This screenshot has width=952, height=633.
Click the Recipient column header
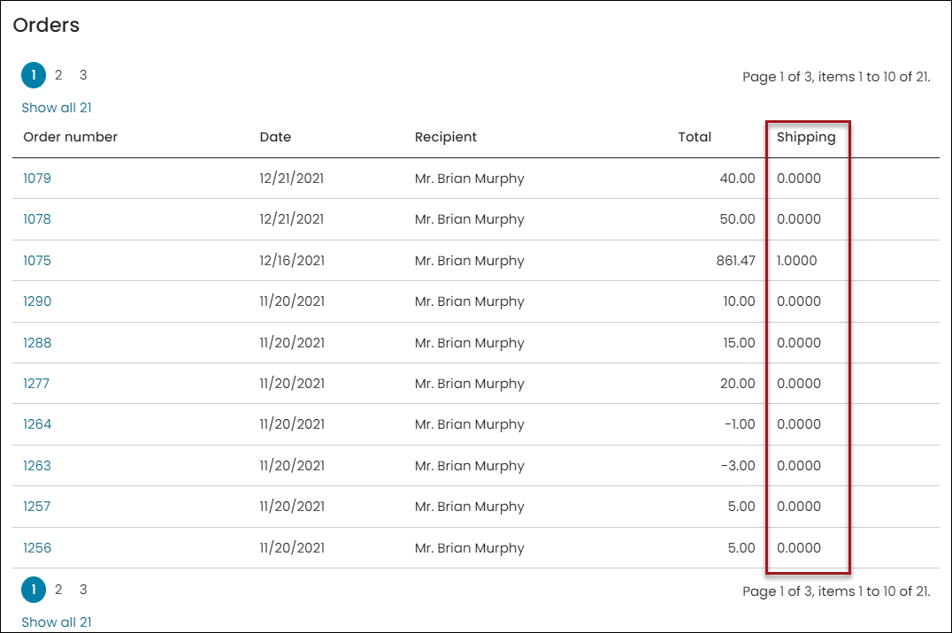pos(446,137)
